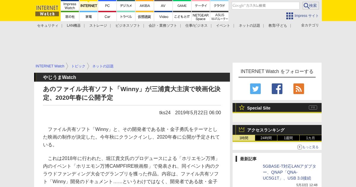356x187 pixels.
Task: Click the Impress サイト grid icon
Action: (x=290, y=16)
